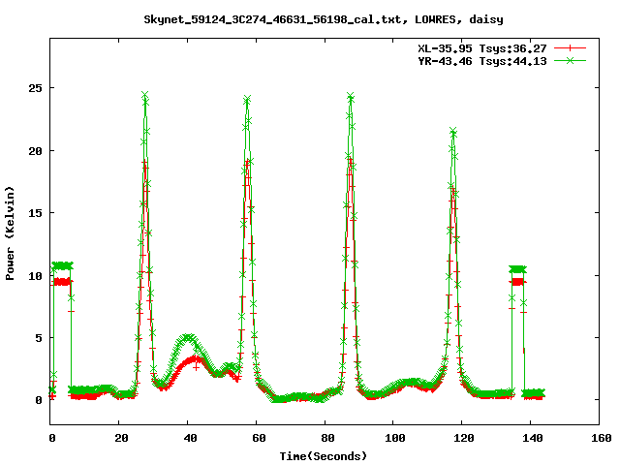
Task: Click the y-axis tick label 25
Action: click(35, 88)
